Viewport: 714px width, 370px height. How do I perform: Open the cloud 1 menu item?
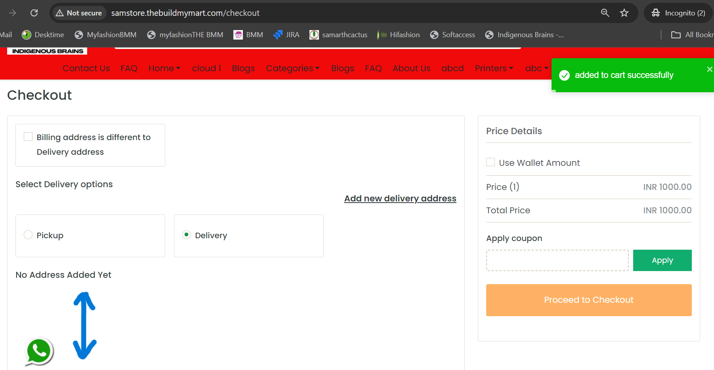[206, 68]
